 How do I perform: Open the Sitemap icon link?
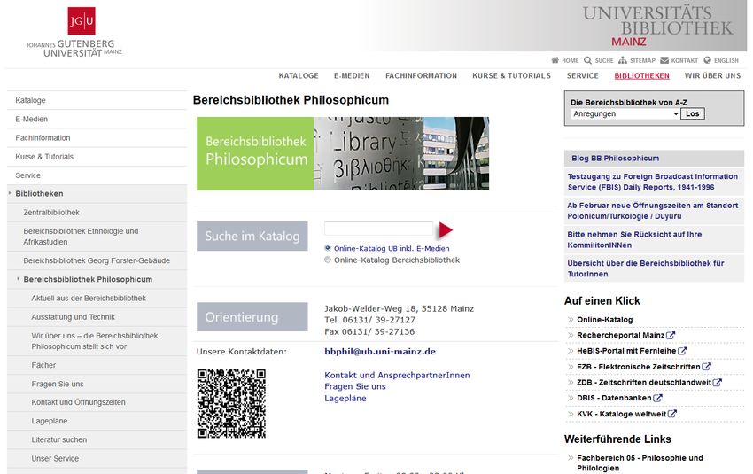pos(623,60)
